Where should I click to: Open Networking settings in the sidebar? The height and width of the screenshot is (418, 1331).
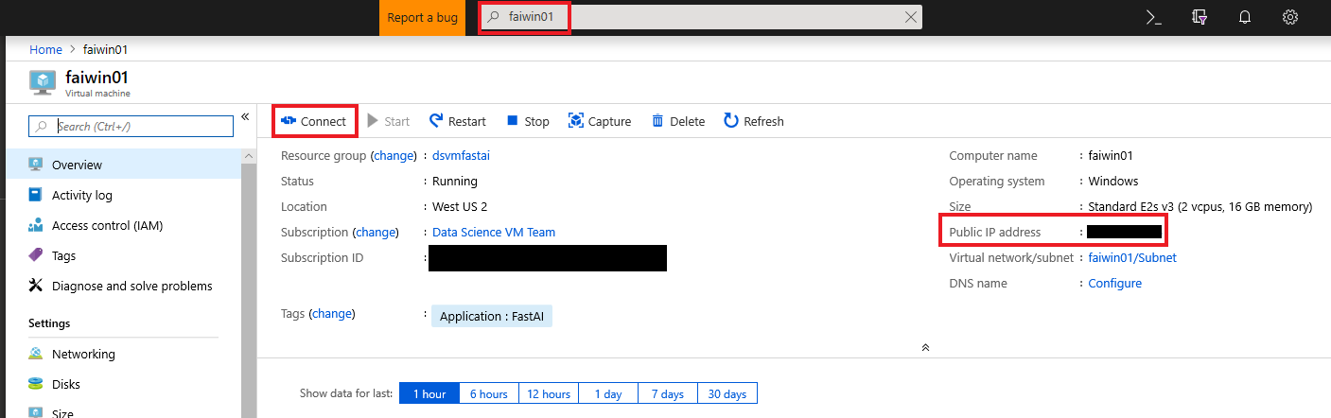point(83,354)
